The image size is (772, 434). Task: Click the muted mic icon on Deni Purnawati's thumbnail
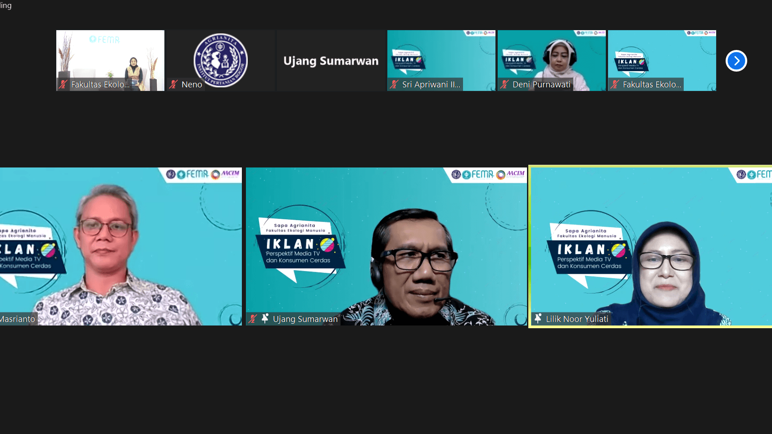pos(505,84)
